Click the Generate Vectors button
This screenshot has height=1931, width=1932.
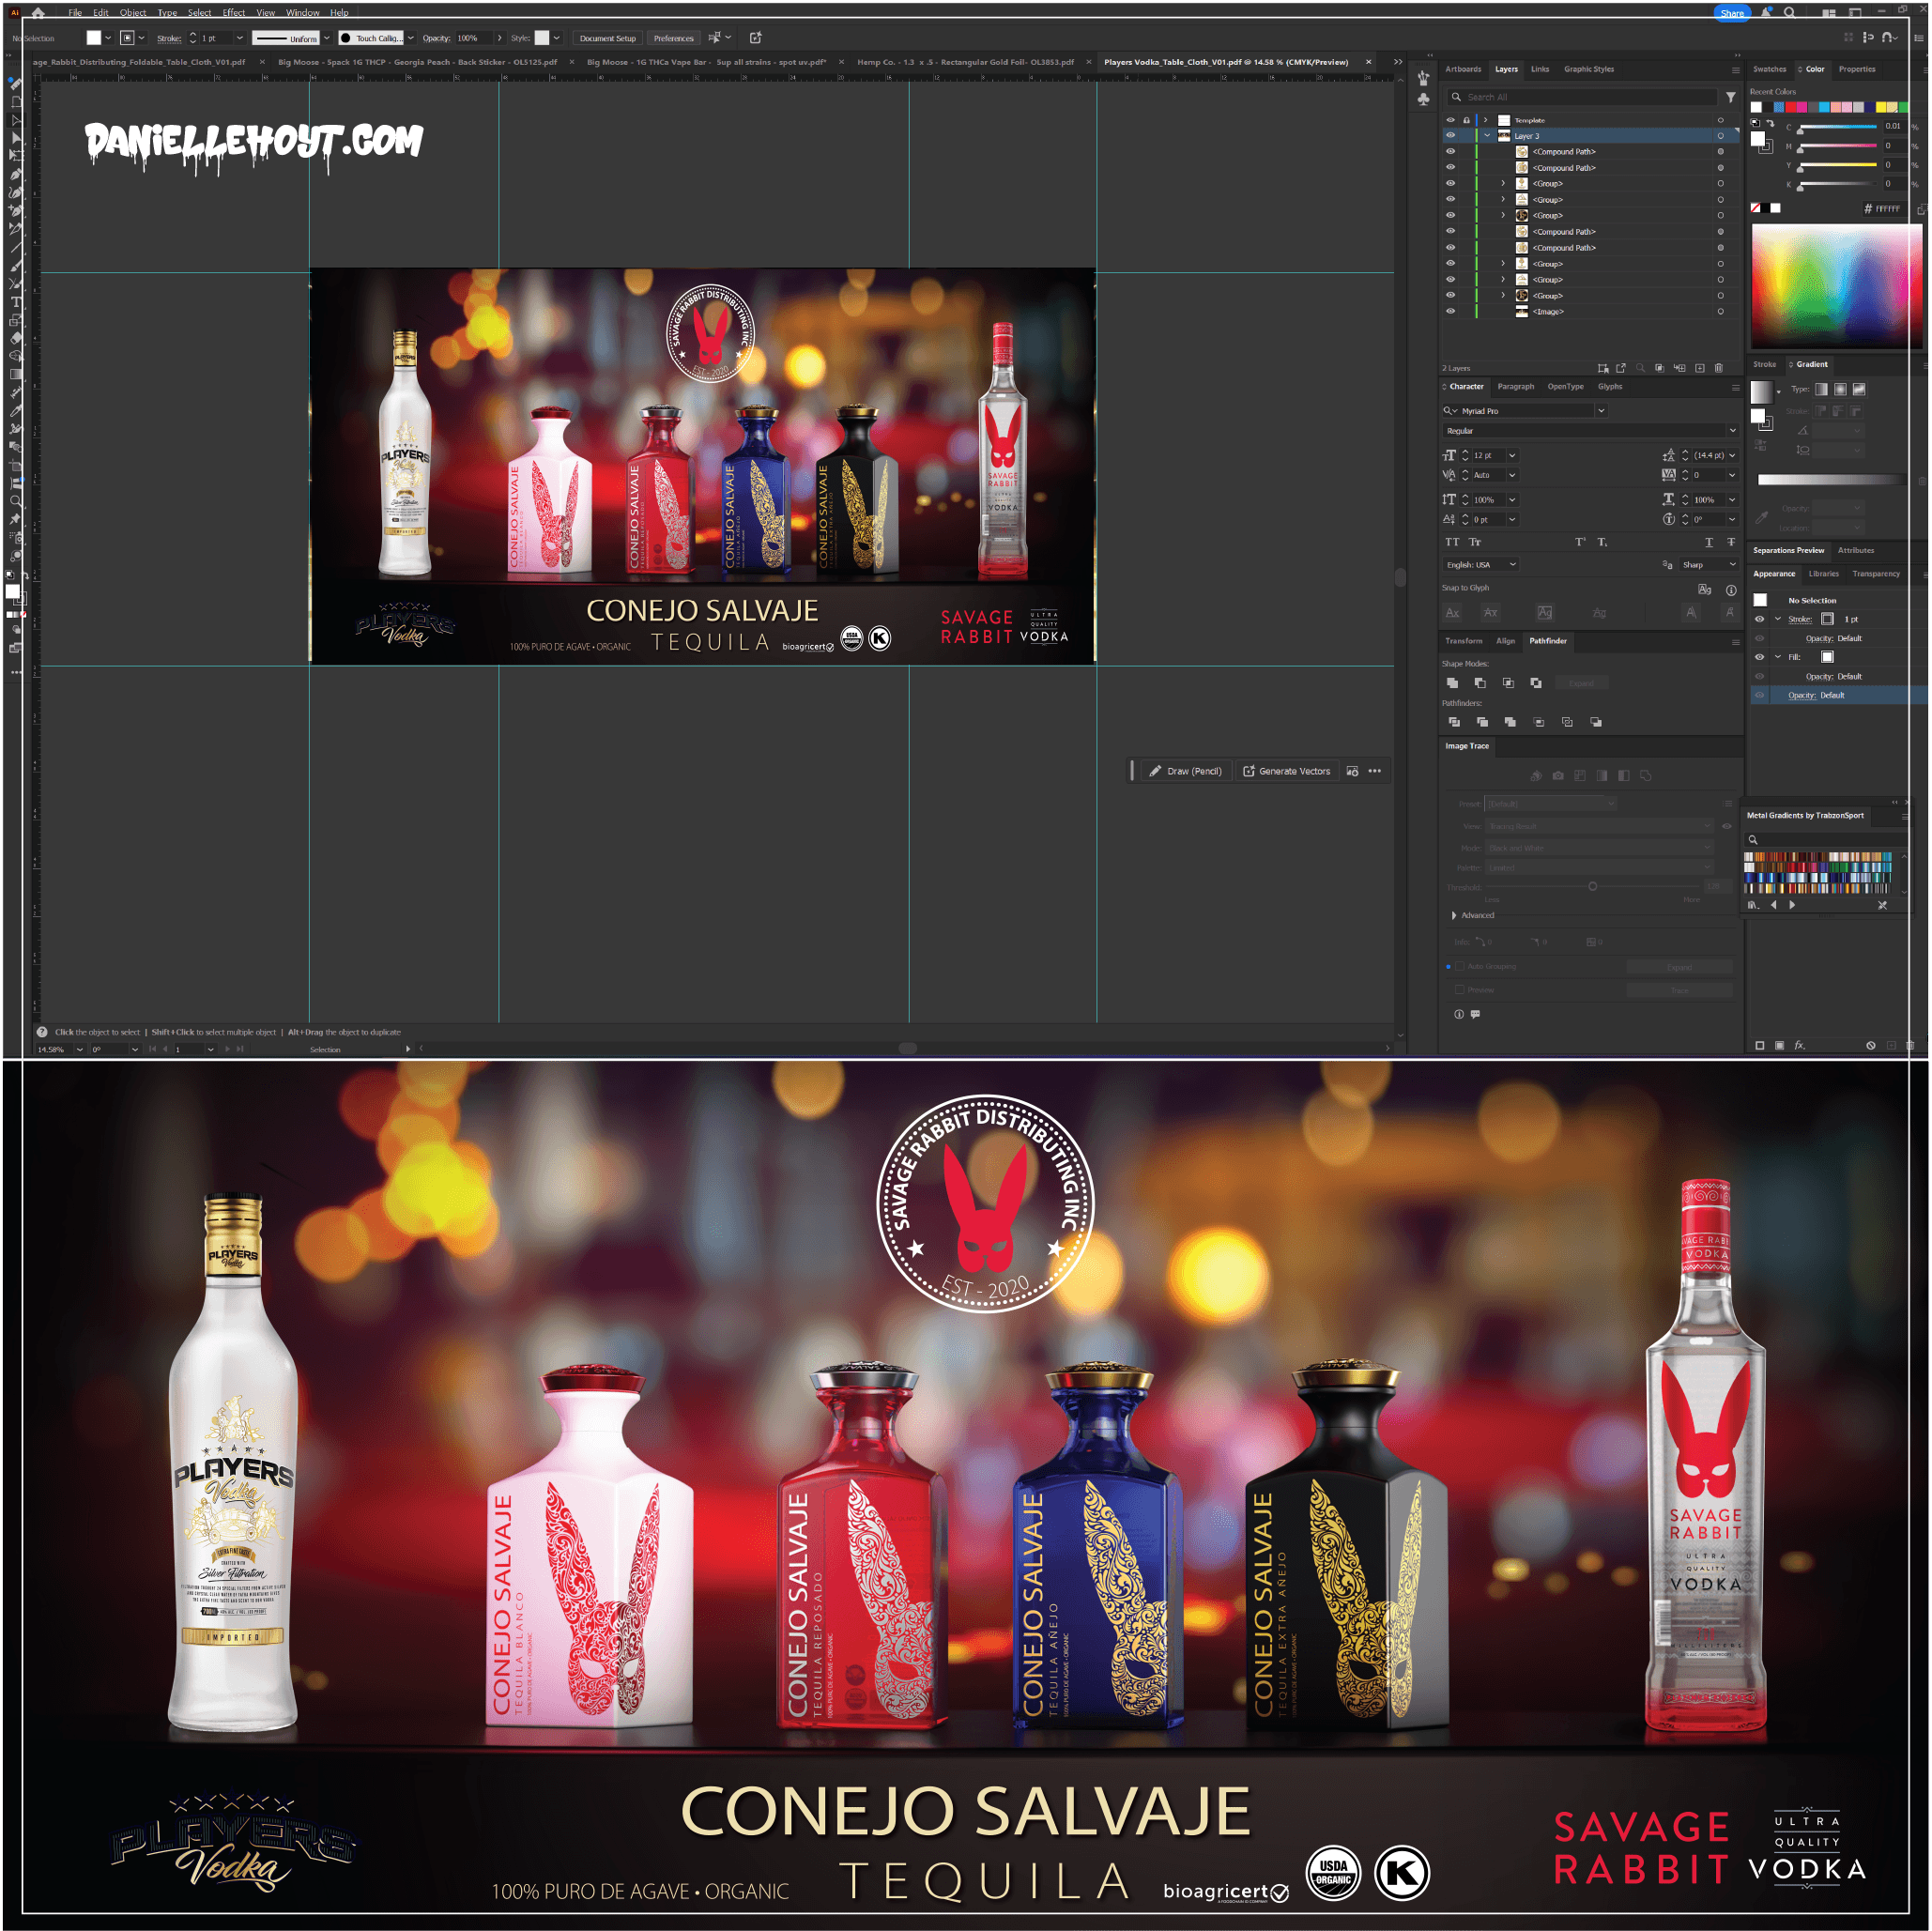(1286, 771)
